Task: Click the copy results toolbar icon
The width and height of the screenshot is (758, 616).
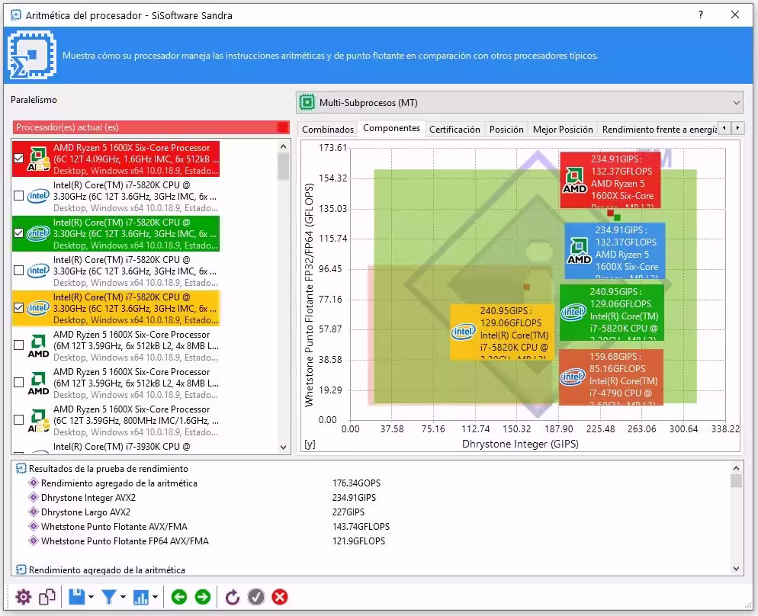Action: 47,597
